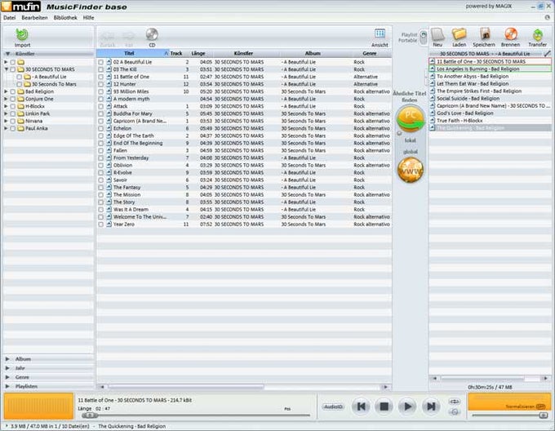Expand the Paul Anka tree node

click(x=6, y=128)
